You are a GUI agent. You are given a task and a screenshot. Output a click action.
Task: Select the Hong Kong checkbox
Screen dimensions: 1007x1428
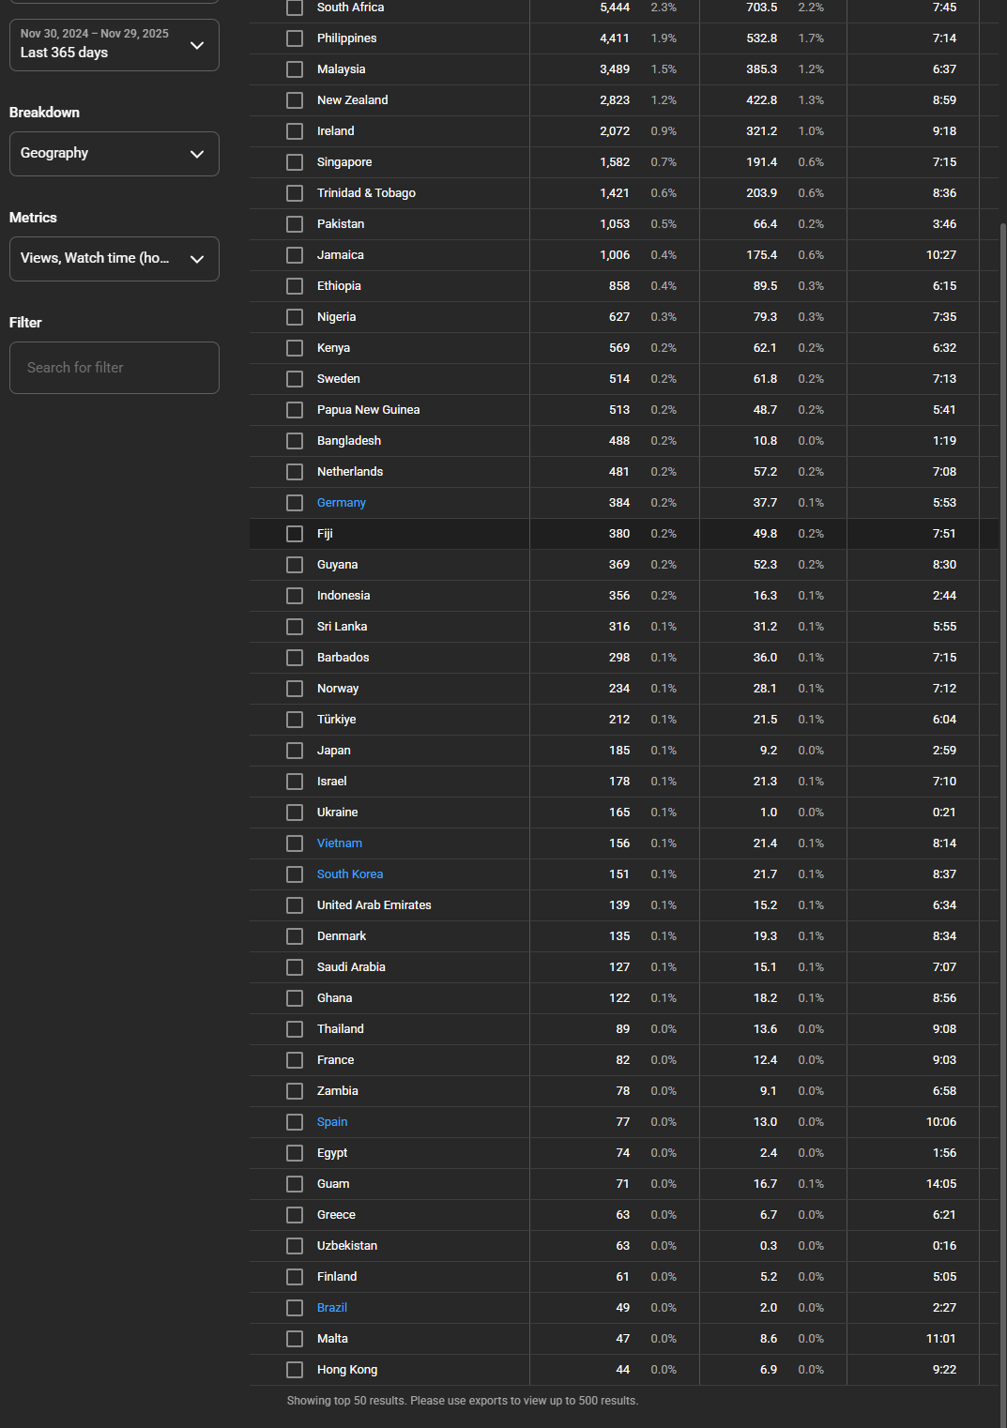(x=295, y=1370)
